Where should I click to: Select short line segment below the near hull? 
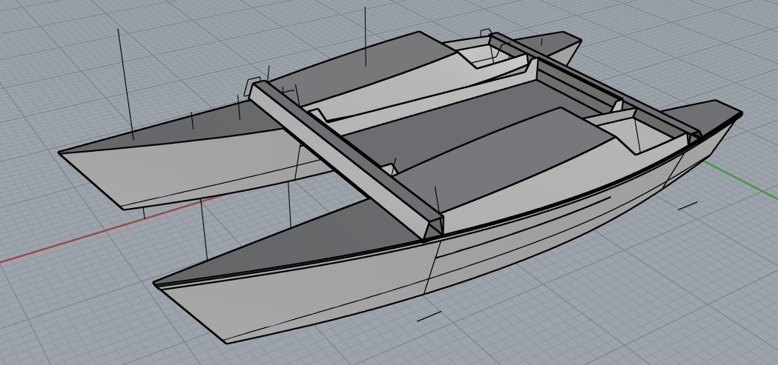tap(429, 316)
